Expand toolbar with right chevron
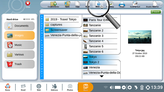The width and height of the screenshot is (164, 92). click(161, 4)
